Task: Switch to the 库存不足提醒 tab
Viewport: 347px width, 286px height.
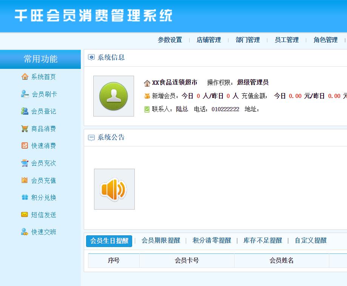Action: (263, 241)
